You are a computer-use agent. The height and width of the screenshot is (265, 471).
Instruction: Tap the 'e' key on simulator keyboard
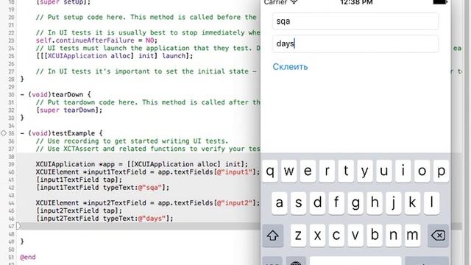(308, 172)
